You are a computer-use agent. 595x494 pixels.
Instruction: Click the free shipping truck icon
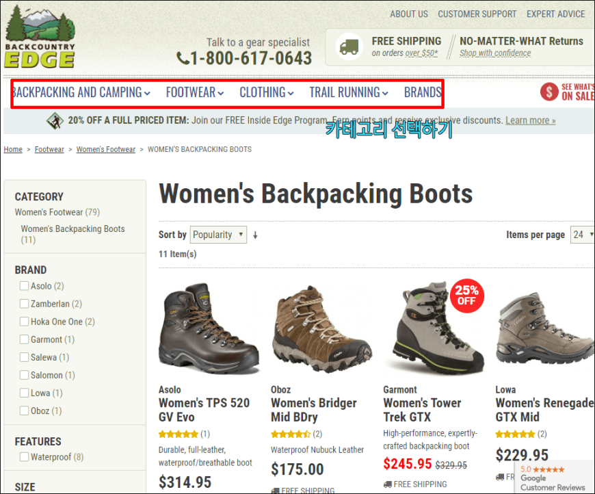[x=349, y=47]
